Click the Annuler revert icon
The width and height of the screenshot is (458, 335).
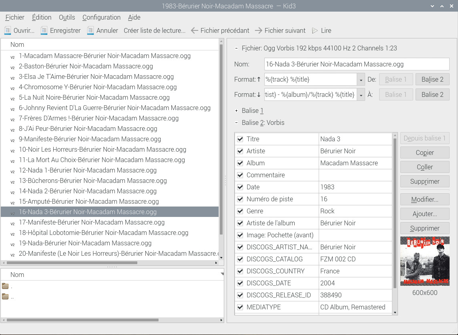[91, 30]
